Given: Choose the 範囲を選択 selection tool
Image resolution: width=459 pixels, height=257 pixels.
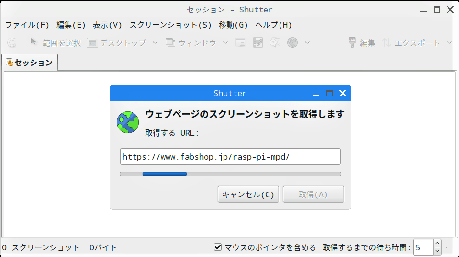Looking at the screenshot, I should [56, 43].
